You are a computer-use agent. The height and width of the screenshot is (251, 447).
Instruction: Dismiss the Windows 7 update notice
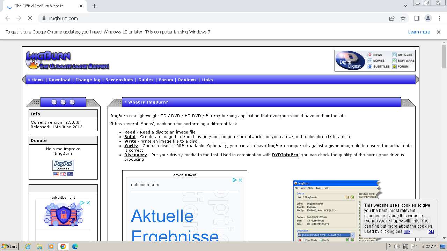[439, 32]
